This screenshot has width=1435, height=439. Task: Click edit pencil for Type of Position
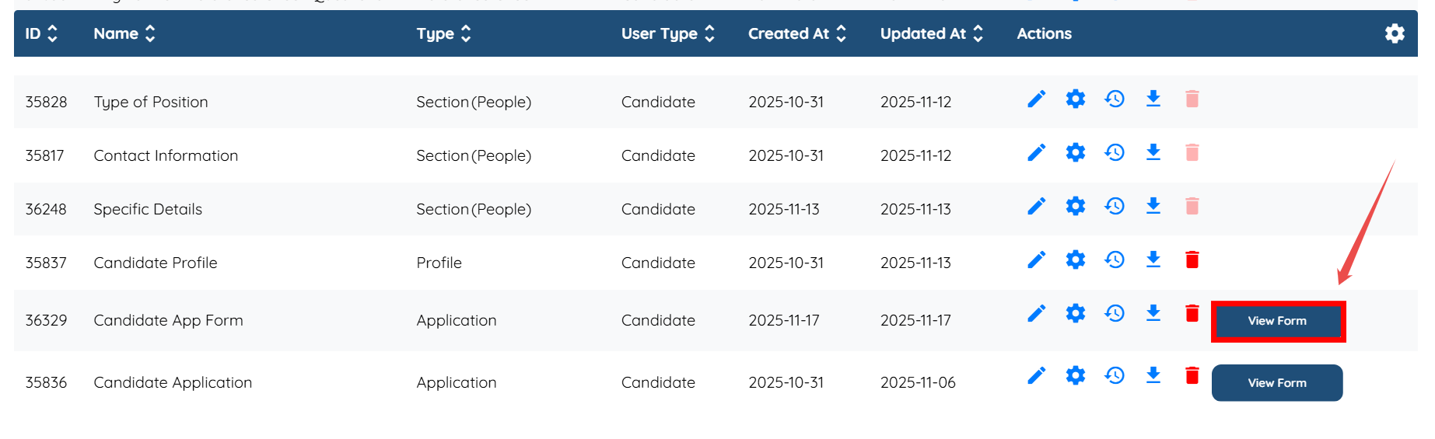(1036, 99)
